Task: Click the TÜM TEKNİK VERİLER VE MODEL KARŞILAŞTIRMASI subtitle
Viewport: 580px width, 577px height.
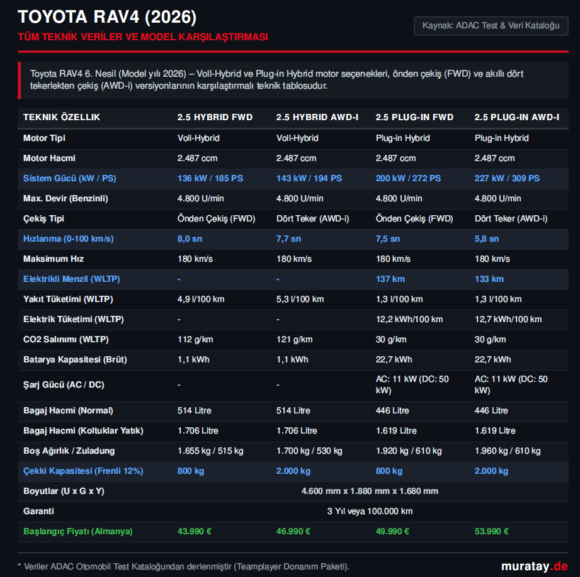Action: coord(143,37)
